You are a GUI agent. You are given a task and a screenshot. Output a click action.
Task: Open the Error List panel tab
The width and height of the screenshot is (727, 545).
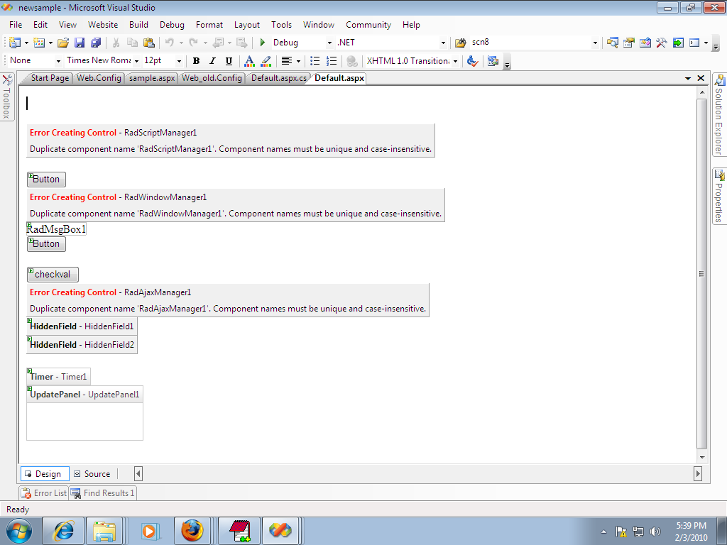click(45, 493)
